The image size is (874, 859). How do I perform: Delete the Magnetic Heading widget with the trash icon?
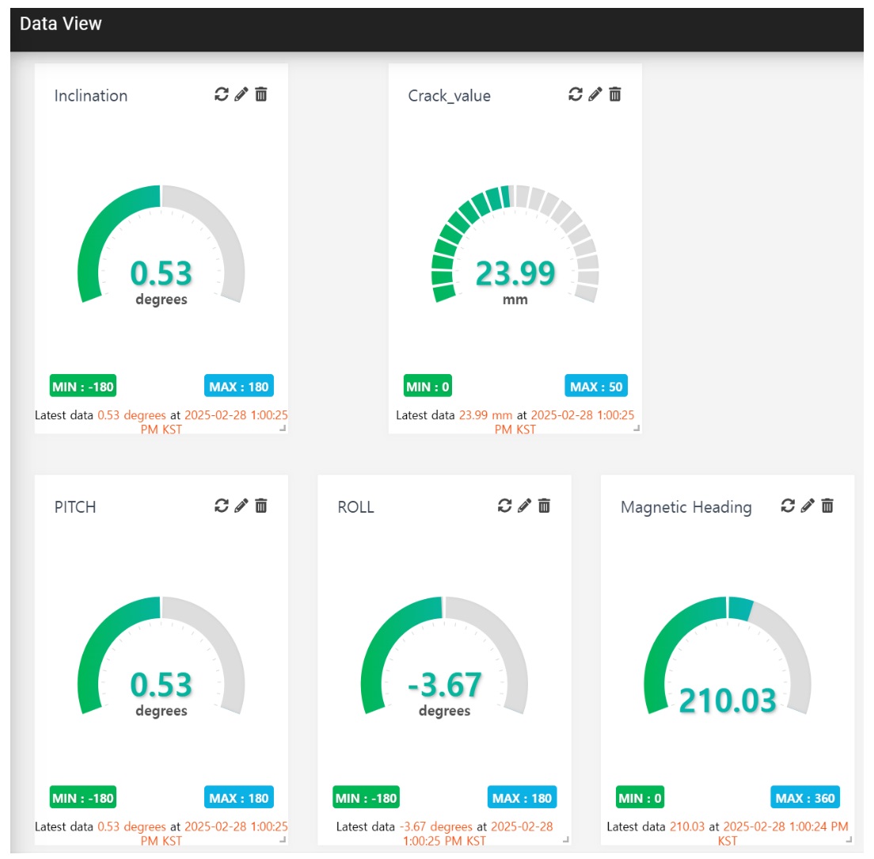827,506
